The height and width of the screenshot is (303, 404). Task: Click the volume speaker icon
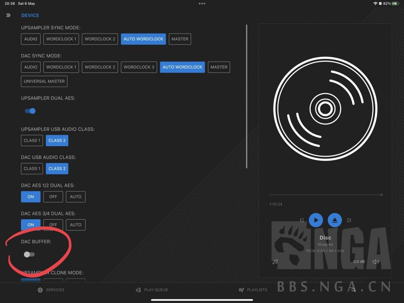(375, 262)
